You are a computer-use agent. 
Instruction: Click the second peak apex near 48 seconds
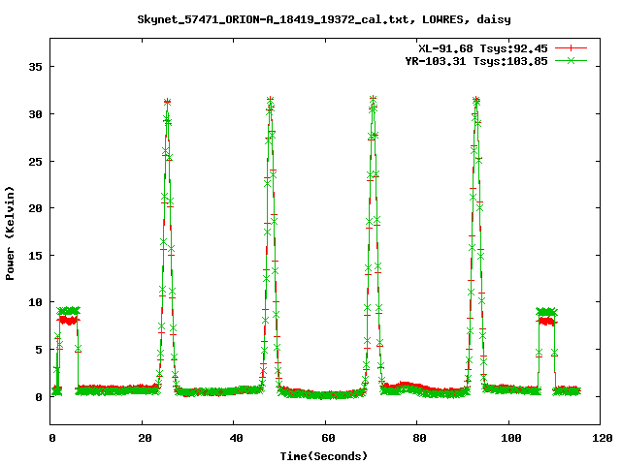click(270, 100)
